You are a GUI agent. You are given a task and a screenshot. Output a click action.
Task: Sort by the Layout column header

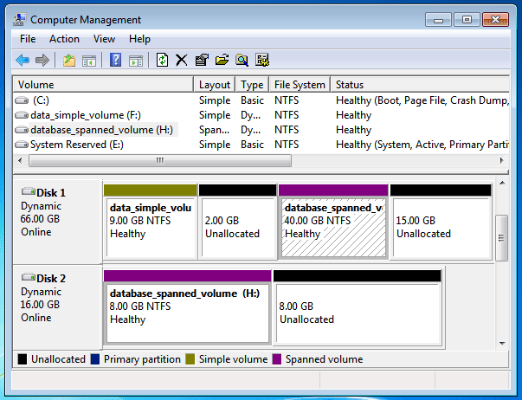(215, 85)
